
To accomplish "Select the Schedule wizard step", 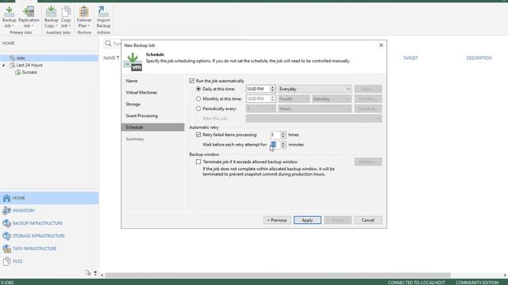I will tap(153, 127).
